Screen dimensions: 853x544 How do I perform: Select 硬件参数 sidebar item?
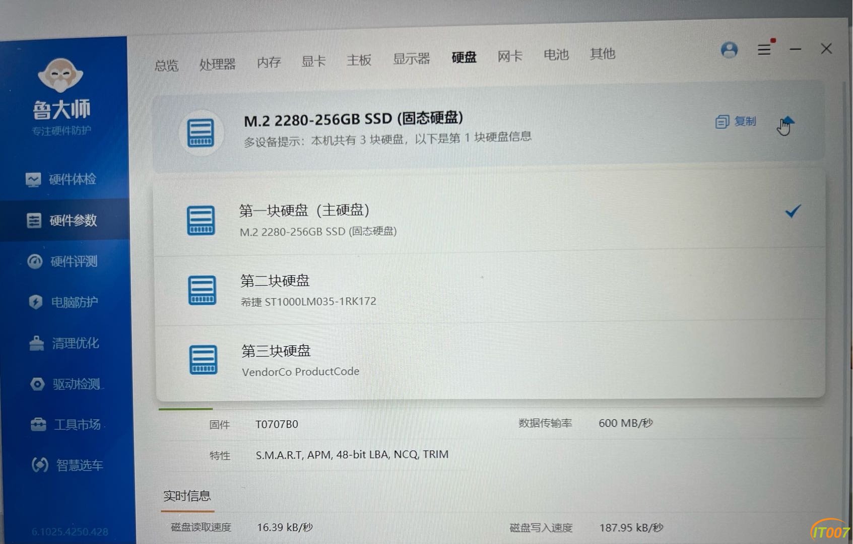[64, 220]
